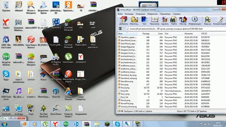The image size is (226, 127).
Task: Click the Добавить toolbar icon in WinRAR
Action: point(124,20)
